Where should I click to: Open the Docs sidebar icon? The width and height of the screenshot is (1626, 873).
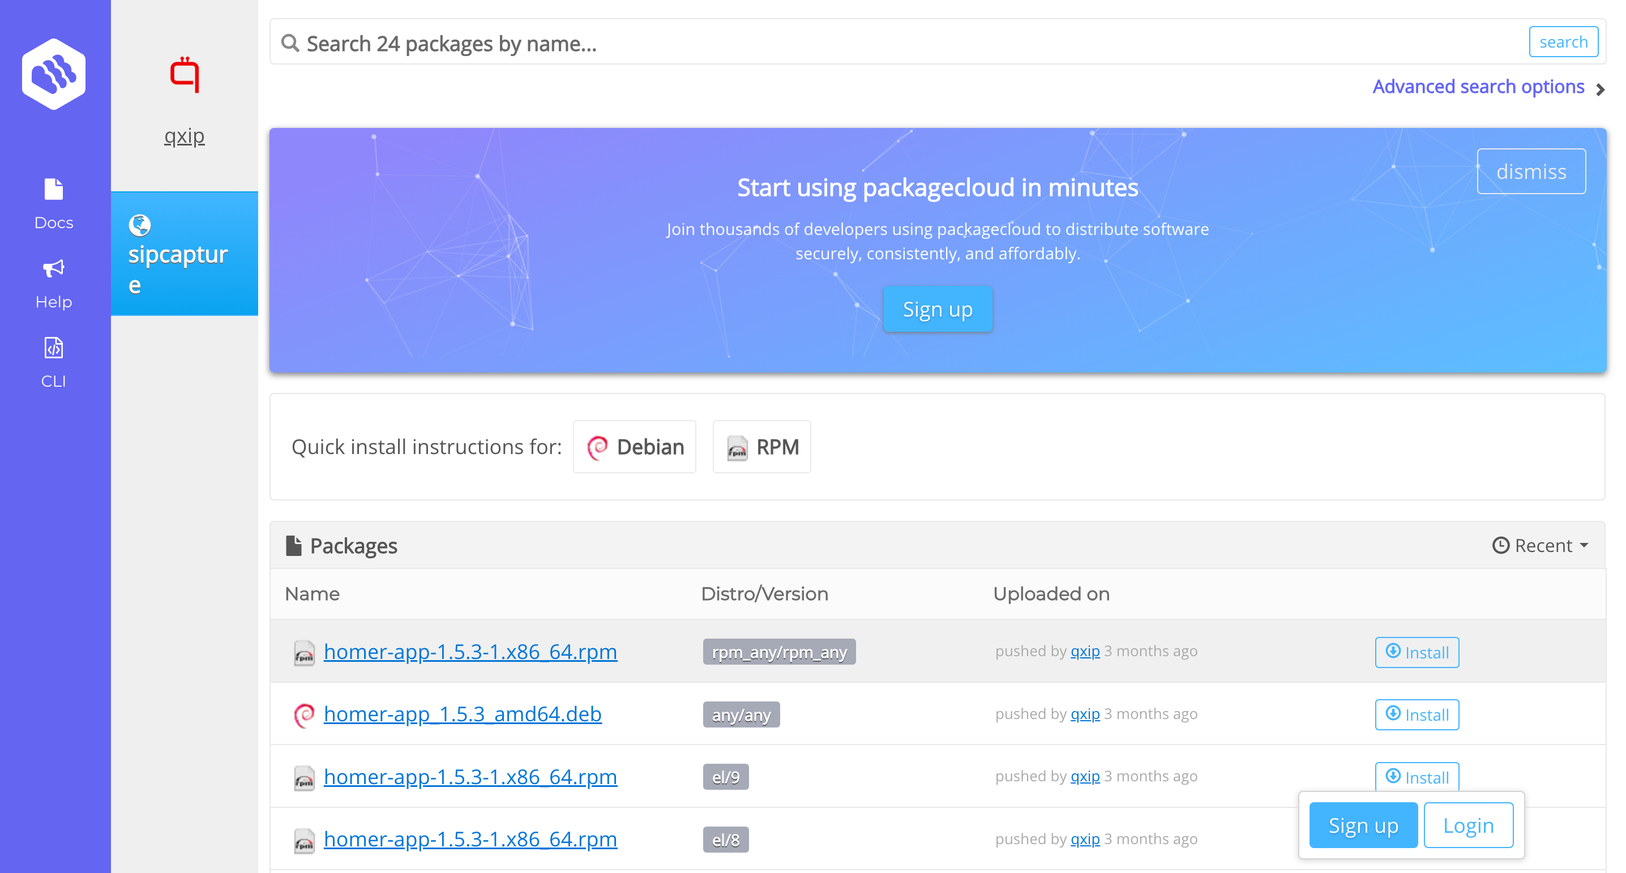click(x=54, y=189)
